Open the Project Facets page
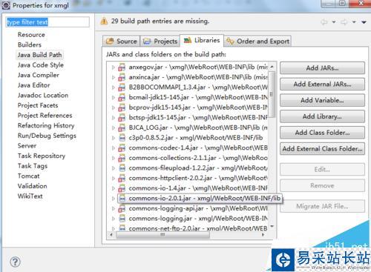Screen dimensions: 371x272 coord(38,105)
